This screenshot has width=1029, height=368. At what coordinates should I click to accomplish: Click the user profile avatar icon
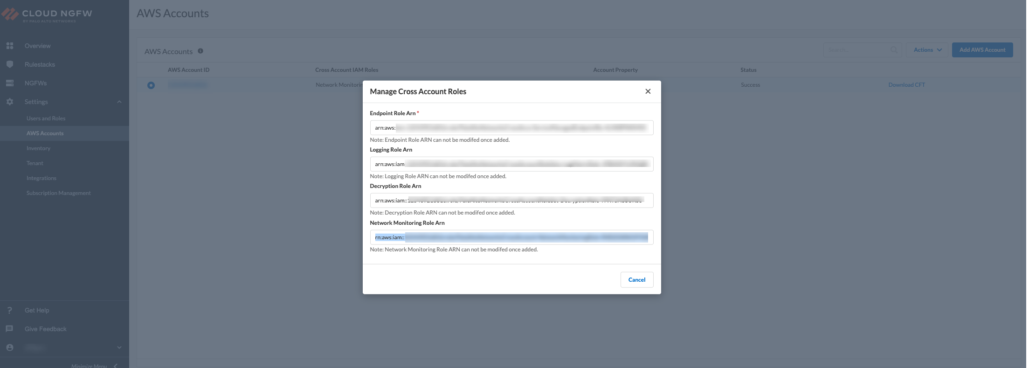pyautogui.click(x=10, y=347)
